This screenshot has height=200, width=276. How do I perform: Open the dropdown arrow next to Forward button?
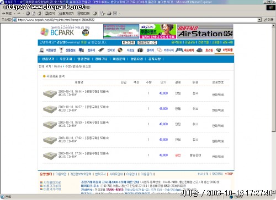point(23,14)
